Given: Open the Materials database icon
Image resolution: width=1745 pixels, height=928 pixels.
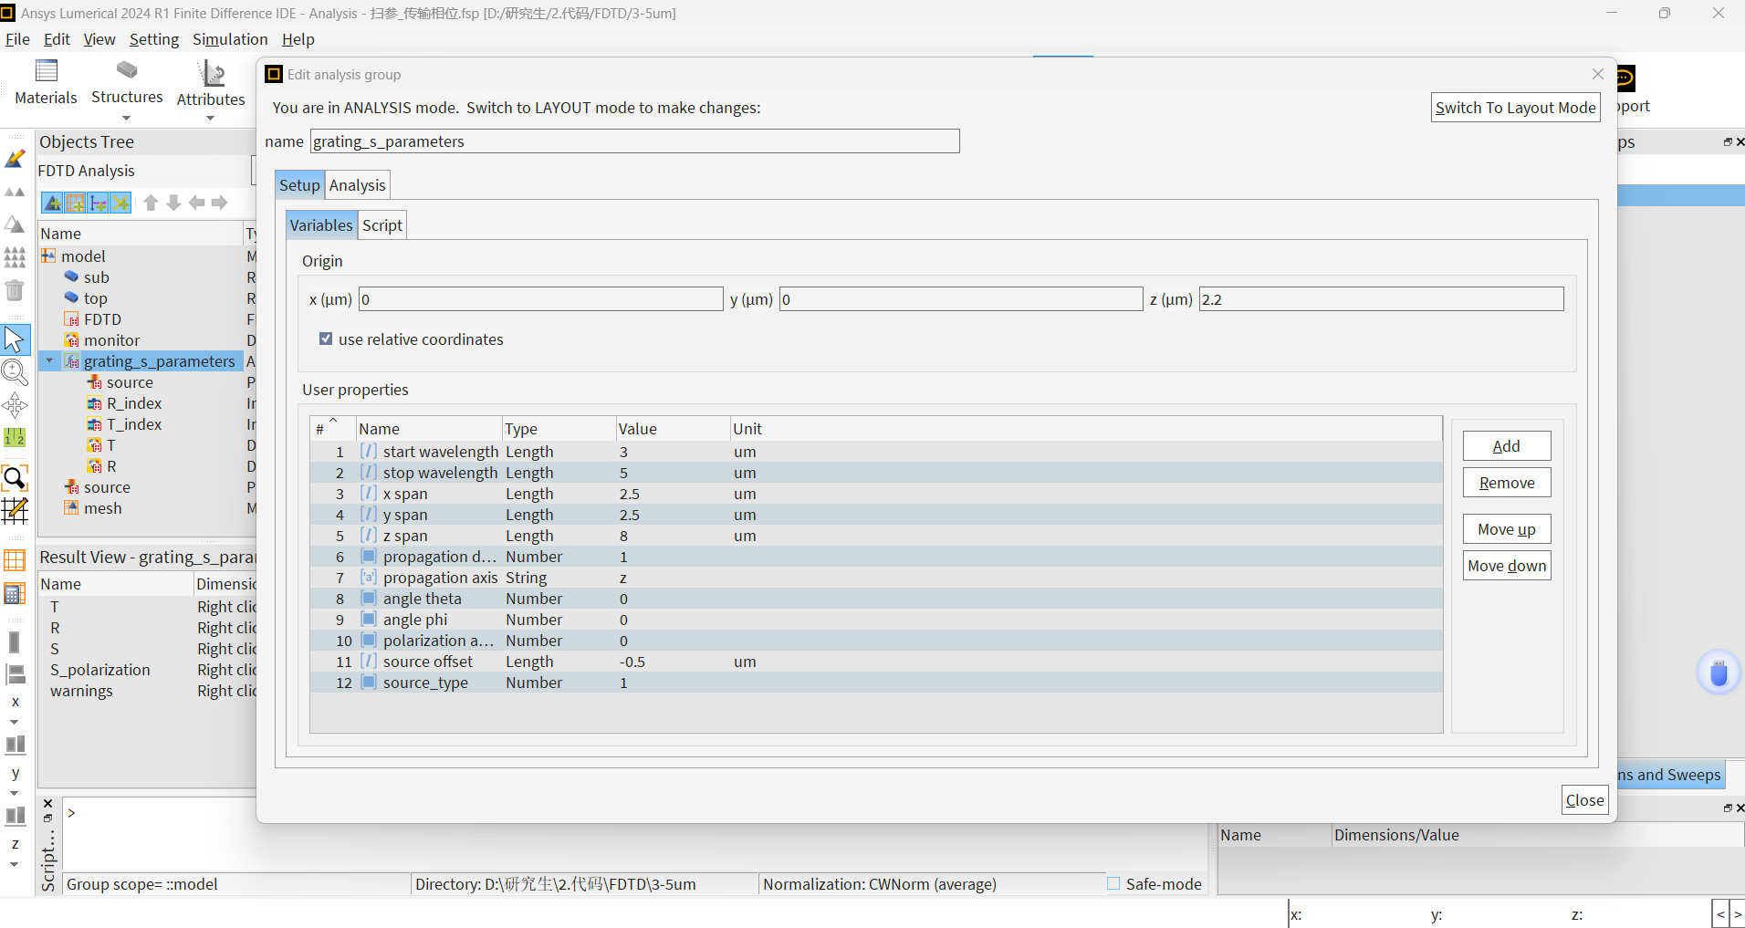Looking at the screenshot, I should click(x=46, y=71).
